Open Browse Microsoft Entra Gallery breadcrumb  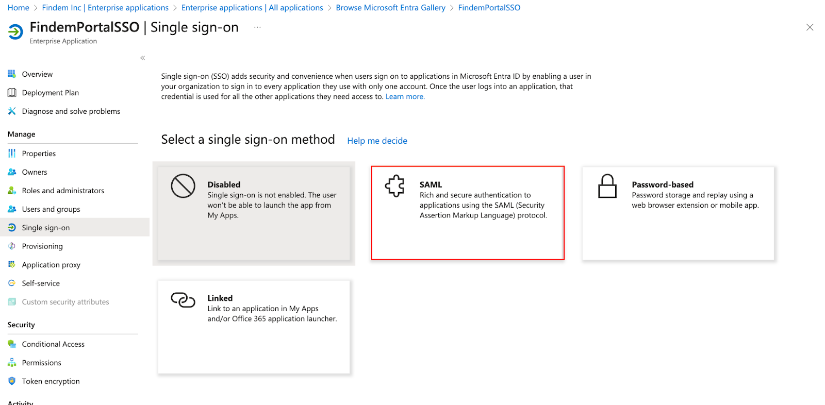(x=390, y=8)
